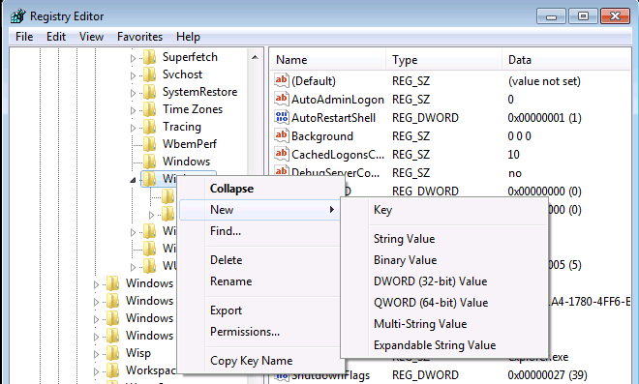639x384 pixels.
Task: Expand the Svchost key
Action: tap(133, 75)
